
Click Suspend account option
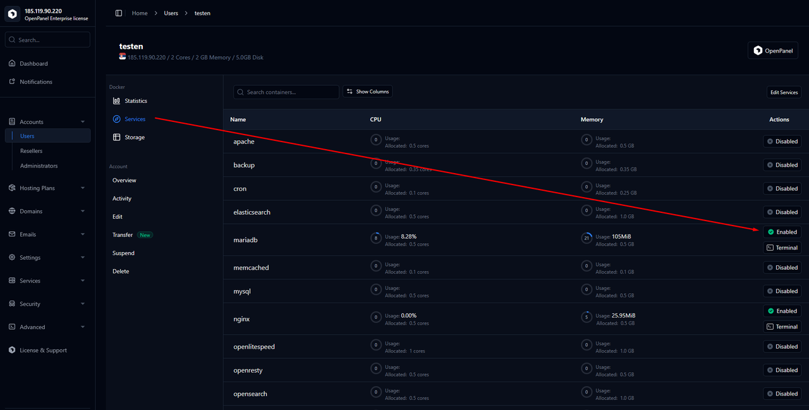[x=123, y=253]
